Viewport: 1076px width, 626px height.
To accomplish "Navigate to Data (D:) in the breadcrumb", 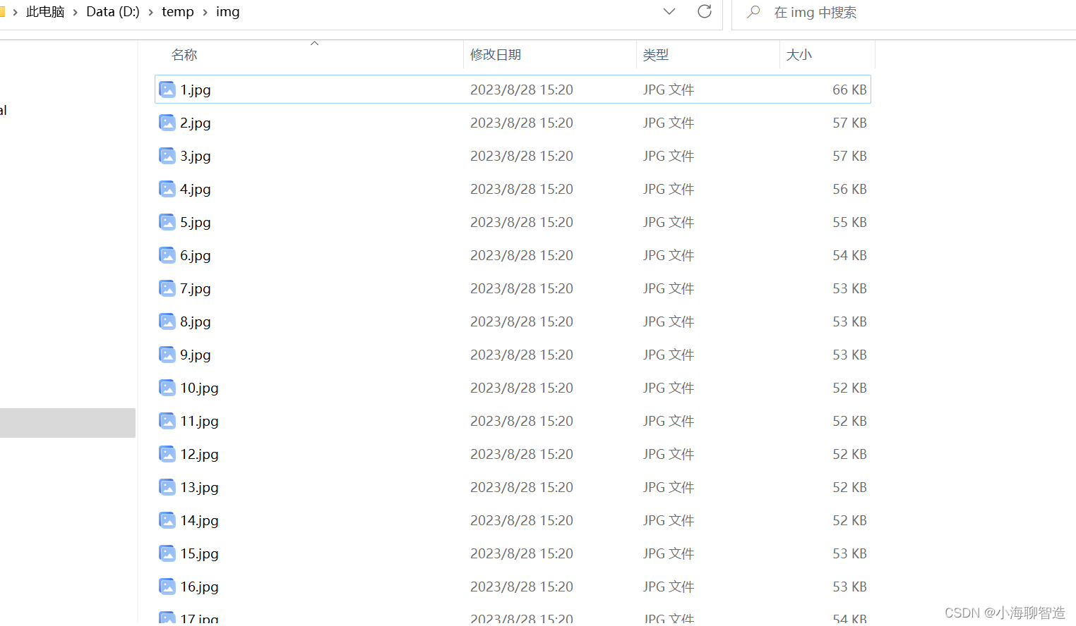I will (113, 12).
